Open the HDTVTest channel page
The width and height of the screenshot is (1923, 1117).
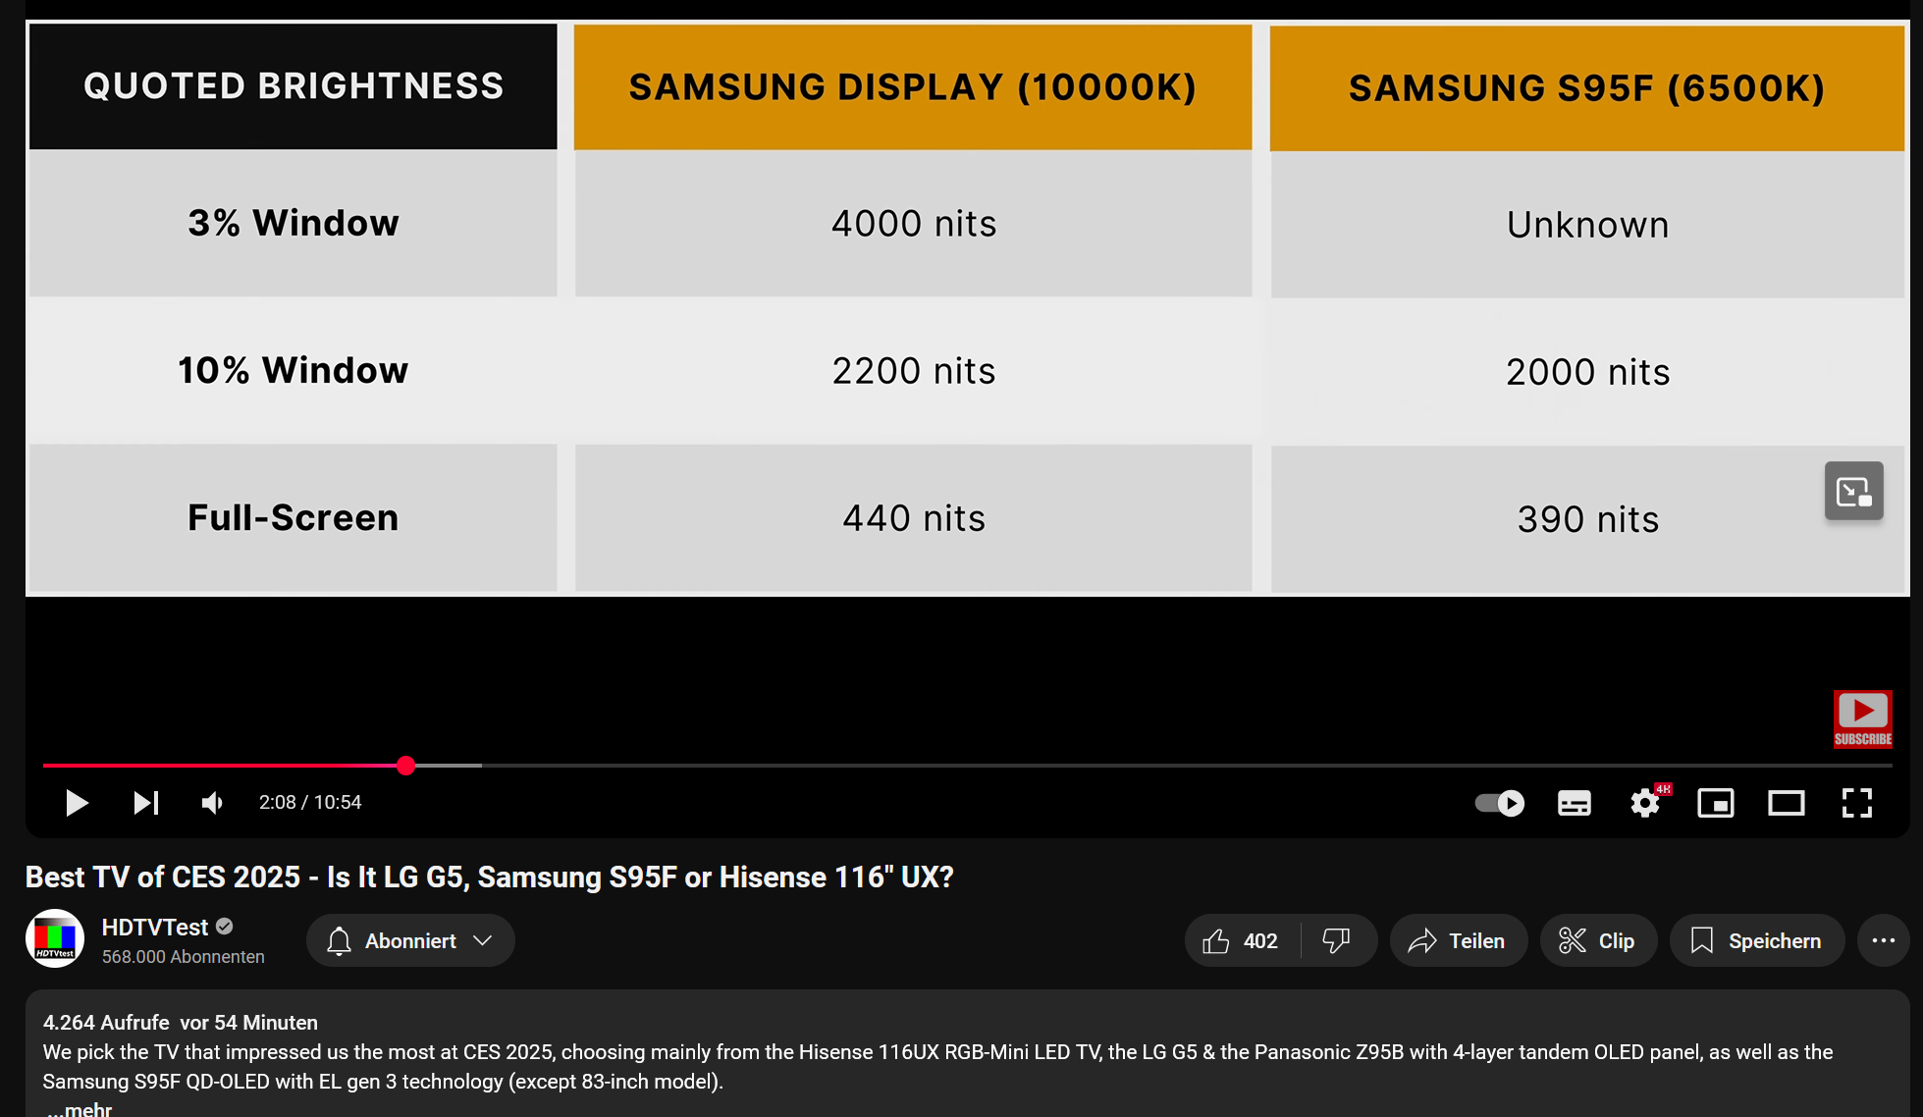tap(153, 927)
